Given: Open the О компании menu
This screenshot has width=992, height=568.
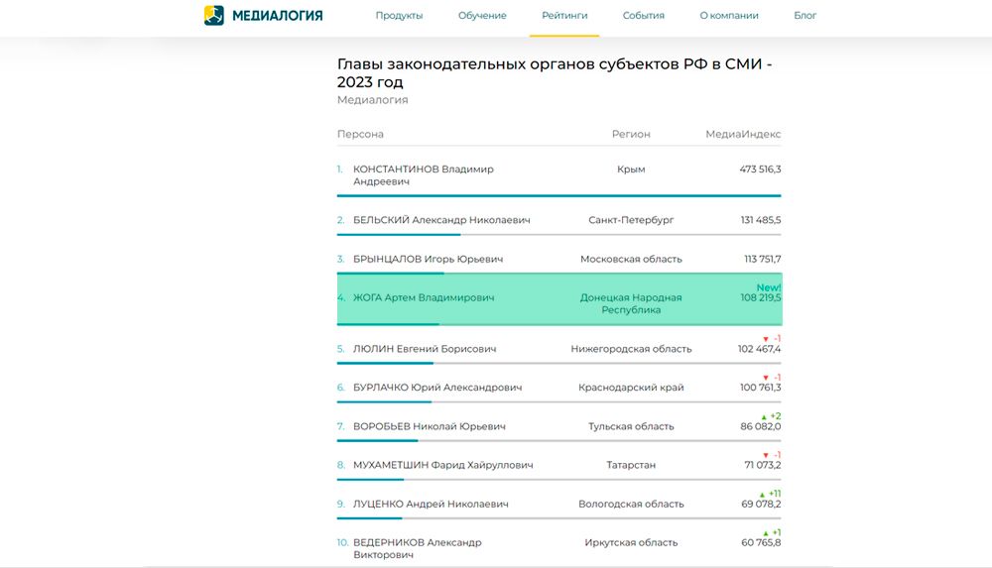Looking at the screenshot, I should coord(729,16).
